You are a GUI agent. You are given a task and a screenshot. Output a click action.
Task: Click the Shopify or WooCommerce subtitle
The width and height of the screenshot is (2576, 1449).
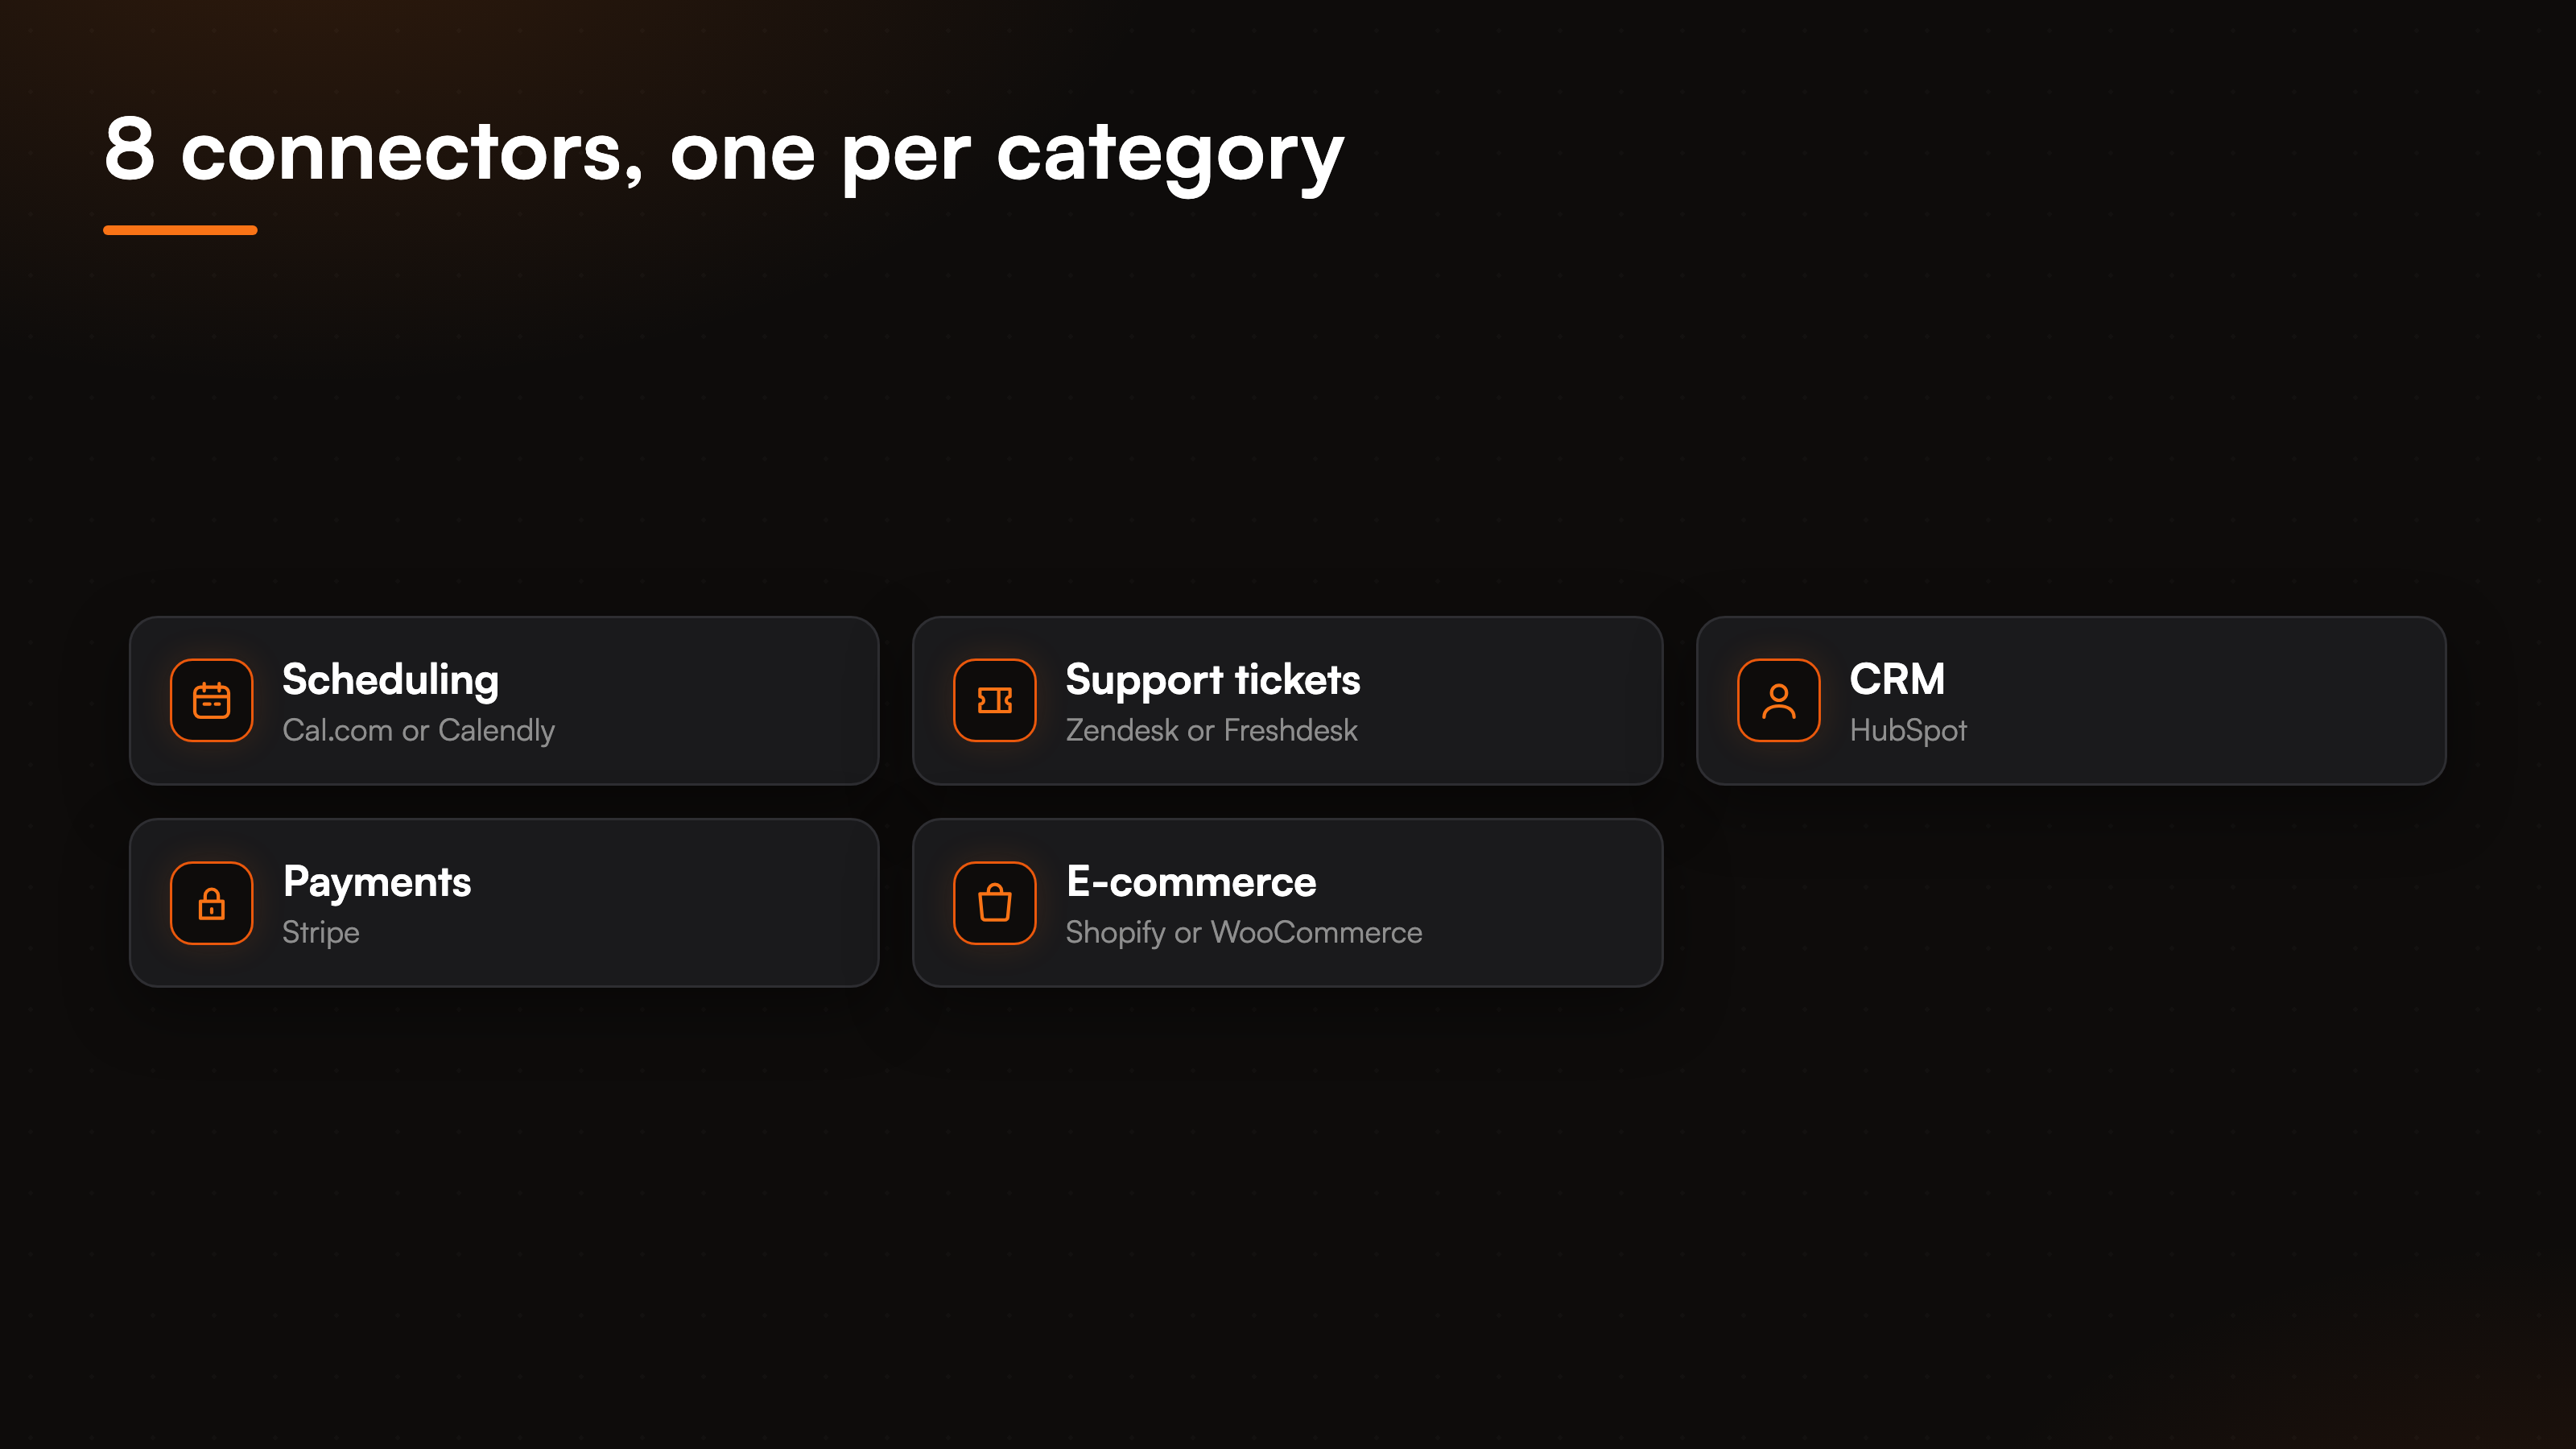pyautogui.click(x=1243, y=933)
